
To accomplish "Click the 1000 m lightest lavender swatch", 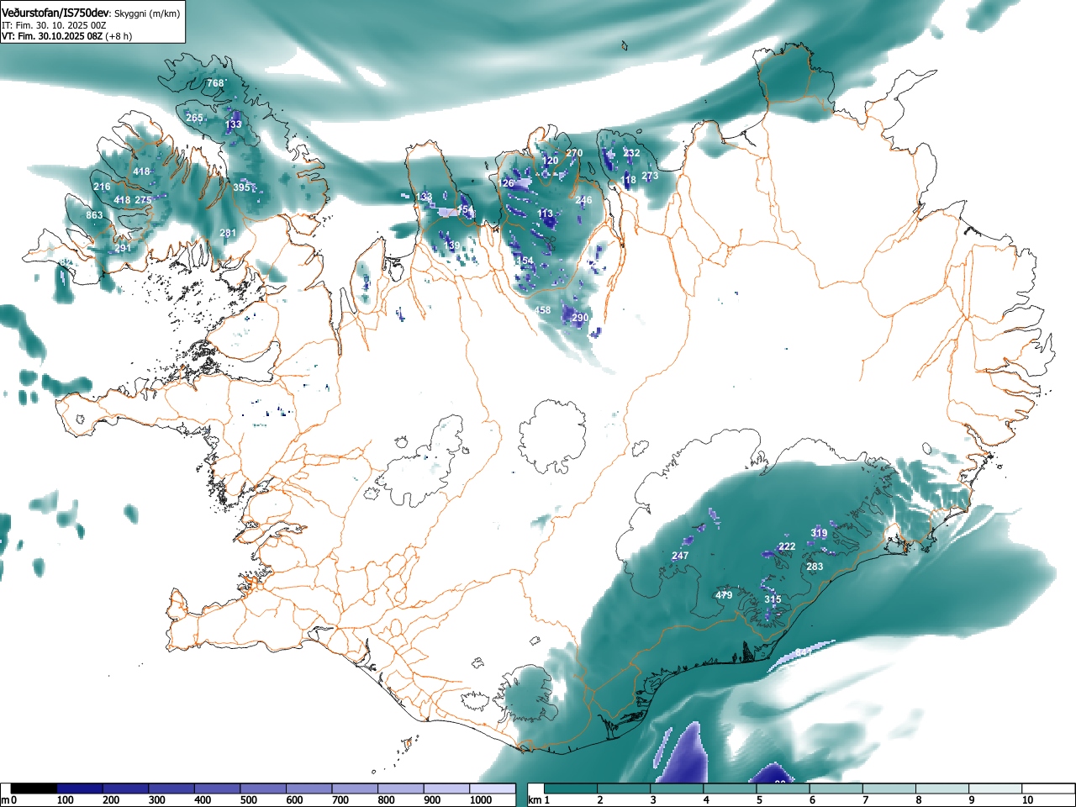I will pyautogui.click(x=493, y=789).
